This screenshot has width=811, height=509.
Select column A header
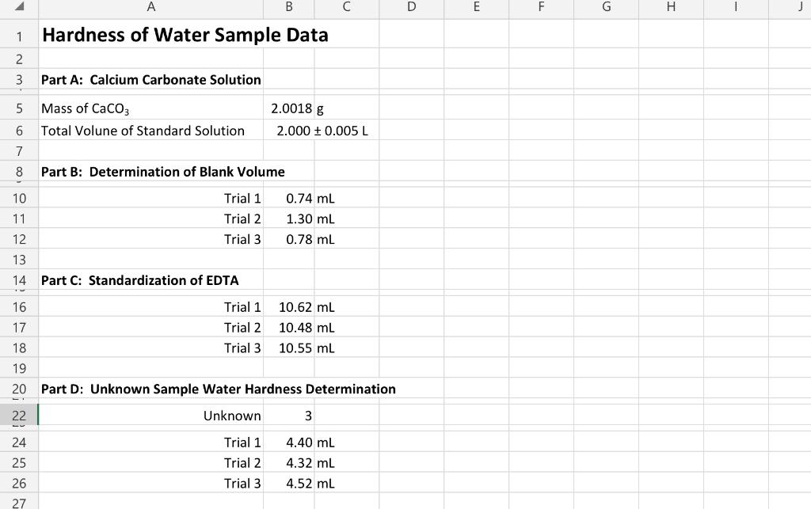pyautogui.click(x=150, y=8)
